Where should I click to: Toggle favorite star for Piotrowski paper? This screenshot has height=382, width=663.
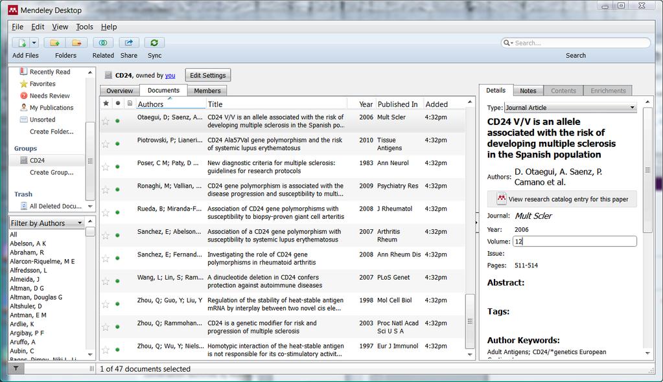(x=106, y=144)
